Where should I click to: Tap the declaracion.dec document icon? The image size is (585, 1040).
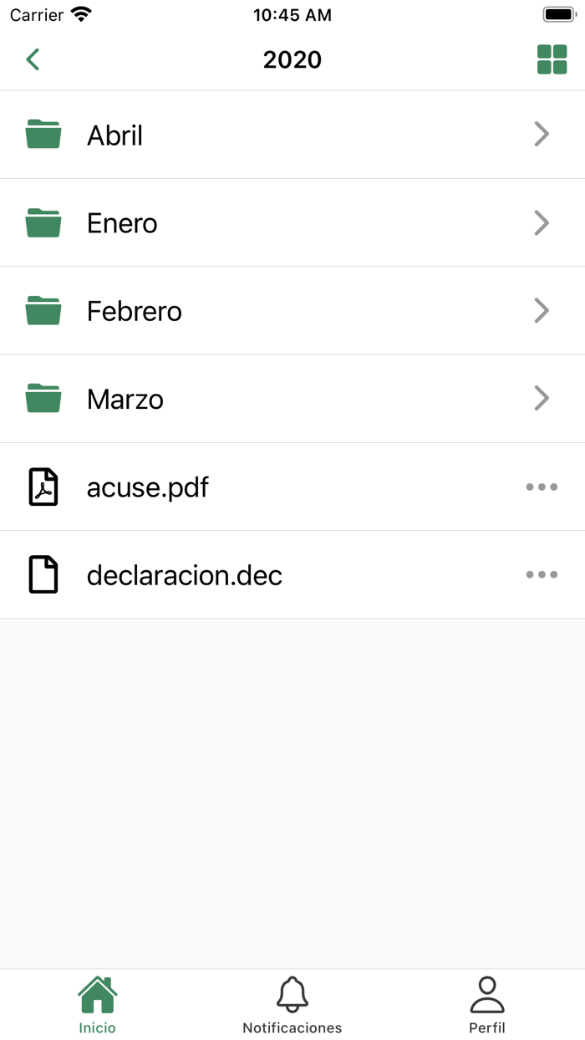point(43,574)
